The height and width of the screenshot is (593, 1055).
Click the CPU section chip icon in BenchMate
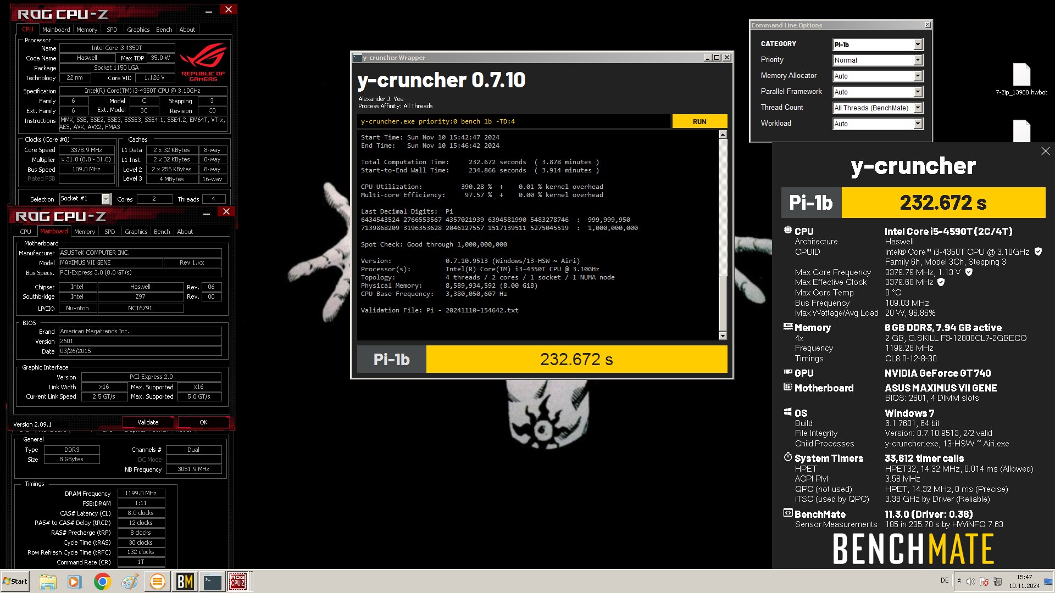click(788, 231)
